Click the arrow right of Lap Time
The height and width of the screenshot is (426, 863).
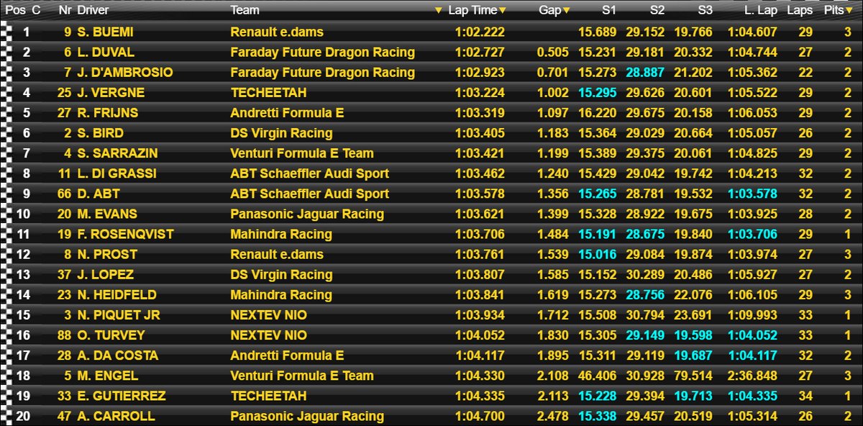pos(503,11)
